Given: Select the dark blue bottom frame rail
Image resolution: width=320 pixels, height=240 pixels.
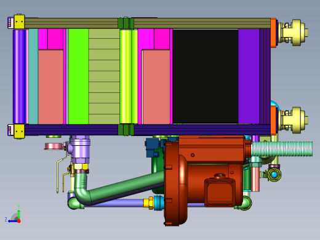Looking at the screenshot, I should (148, 130).
